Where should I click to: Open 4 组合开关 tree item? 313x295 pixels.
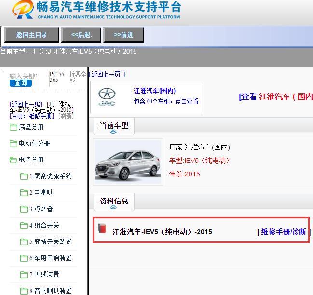[44, 226]
